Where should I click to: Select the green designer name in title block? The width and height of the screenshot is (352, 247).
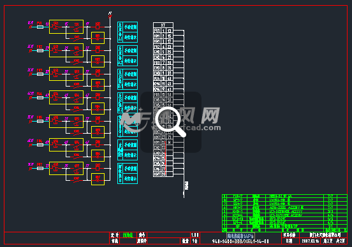128,235
